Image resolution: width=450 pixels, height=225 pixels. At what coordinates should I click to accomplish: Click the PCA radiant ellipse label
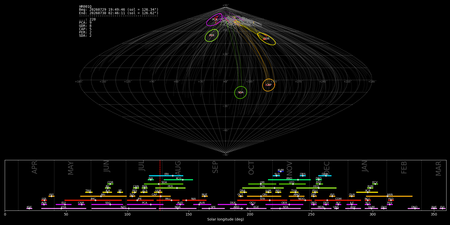click(x=215, y=19)
